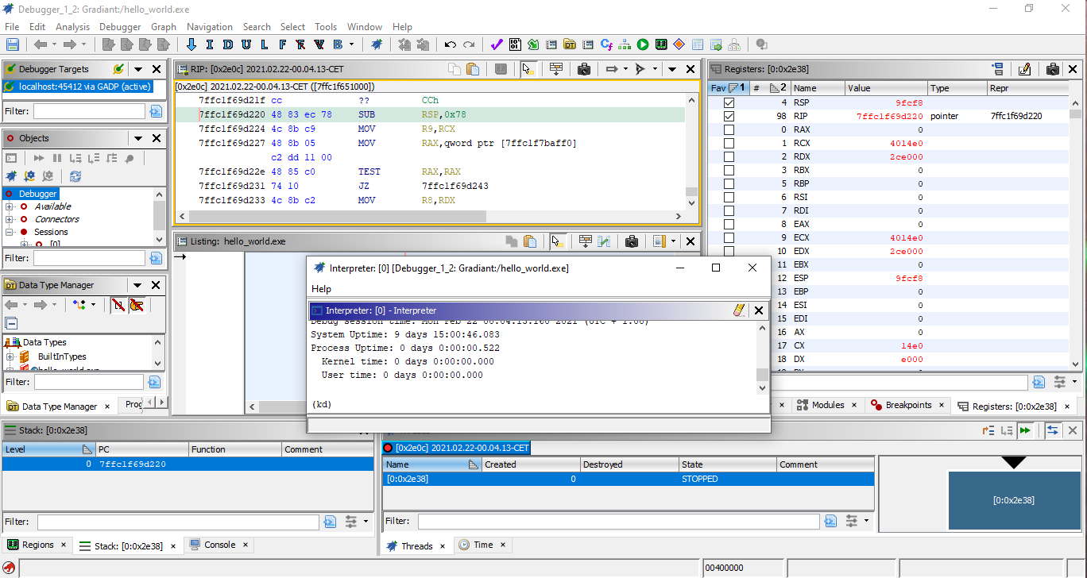Click the 'D' next data toolbar icon

point(228,44)
